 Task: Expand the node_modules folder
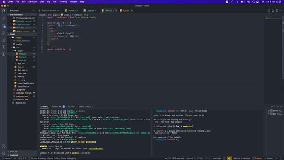click(23, 41)
